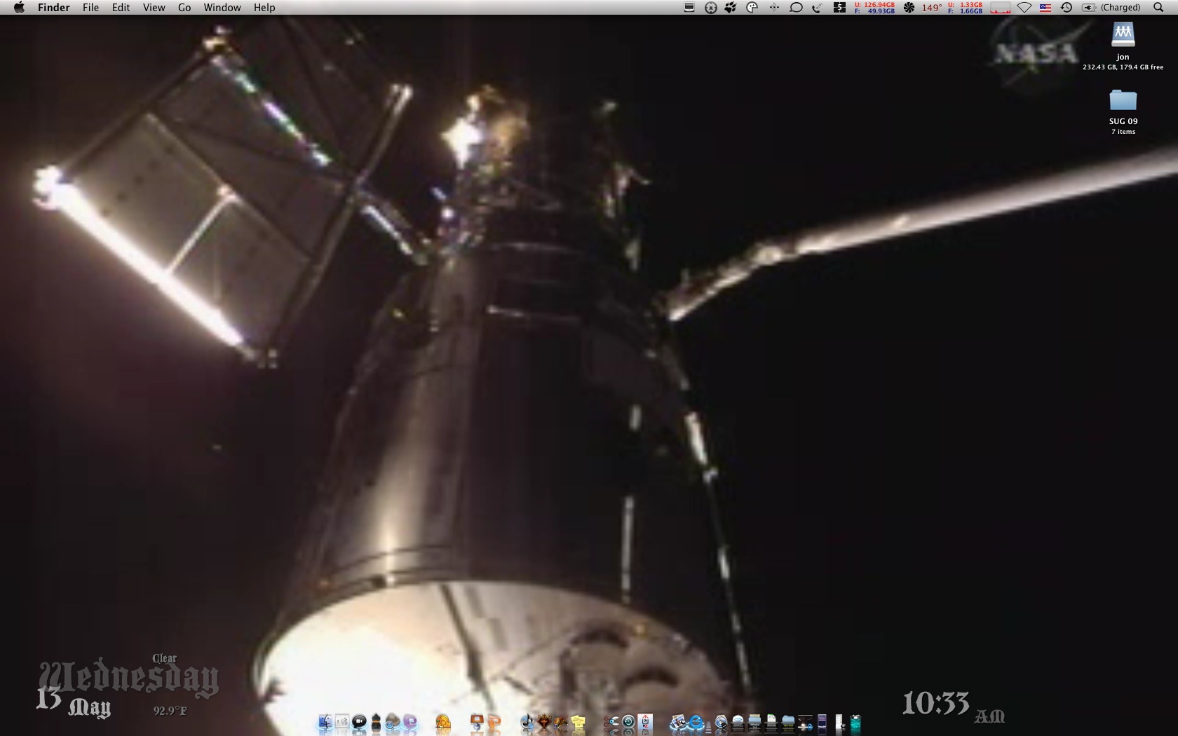Launch QuickTime Player from the Dock
Screen dimensions: 1178x736
(x=696, y=723)
